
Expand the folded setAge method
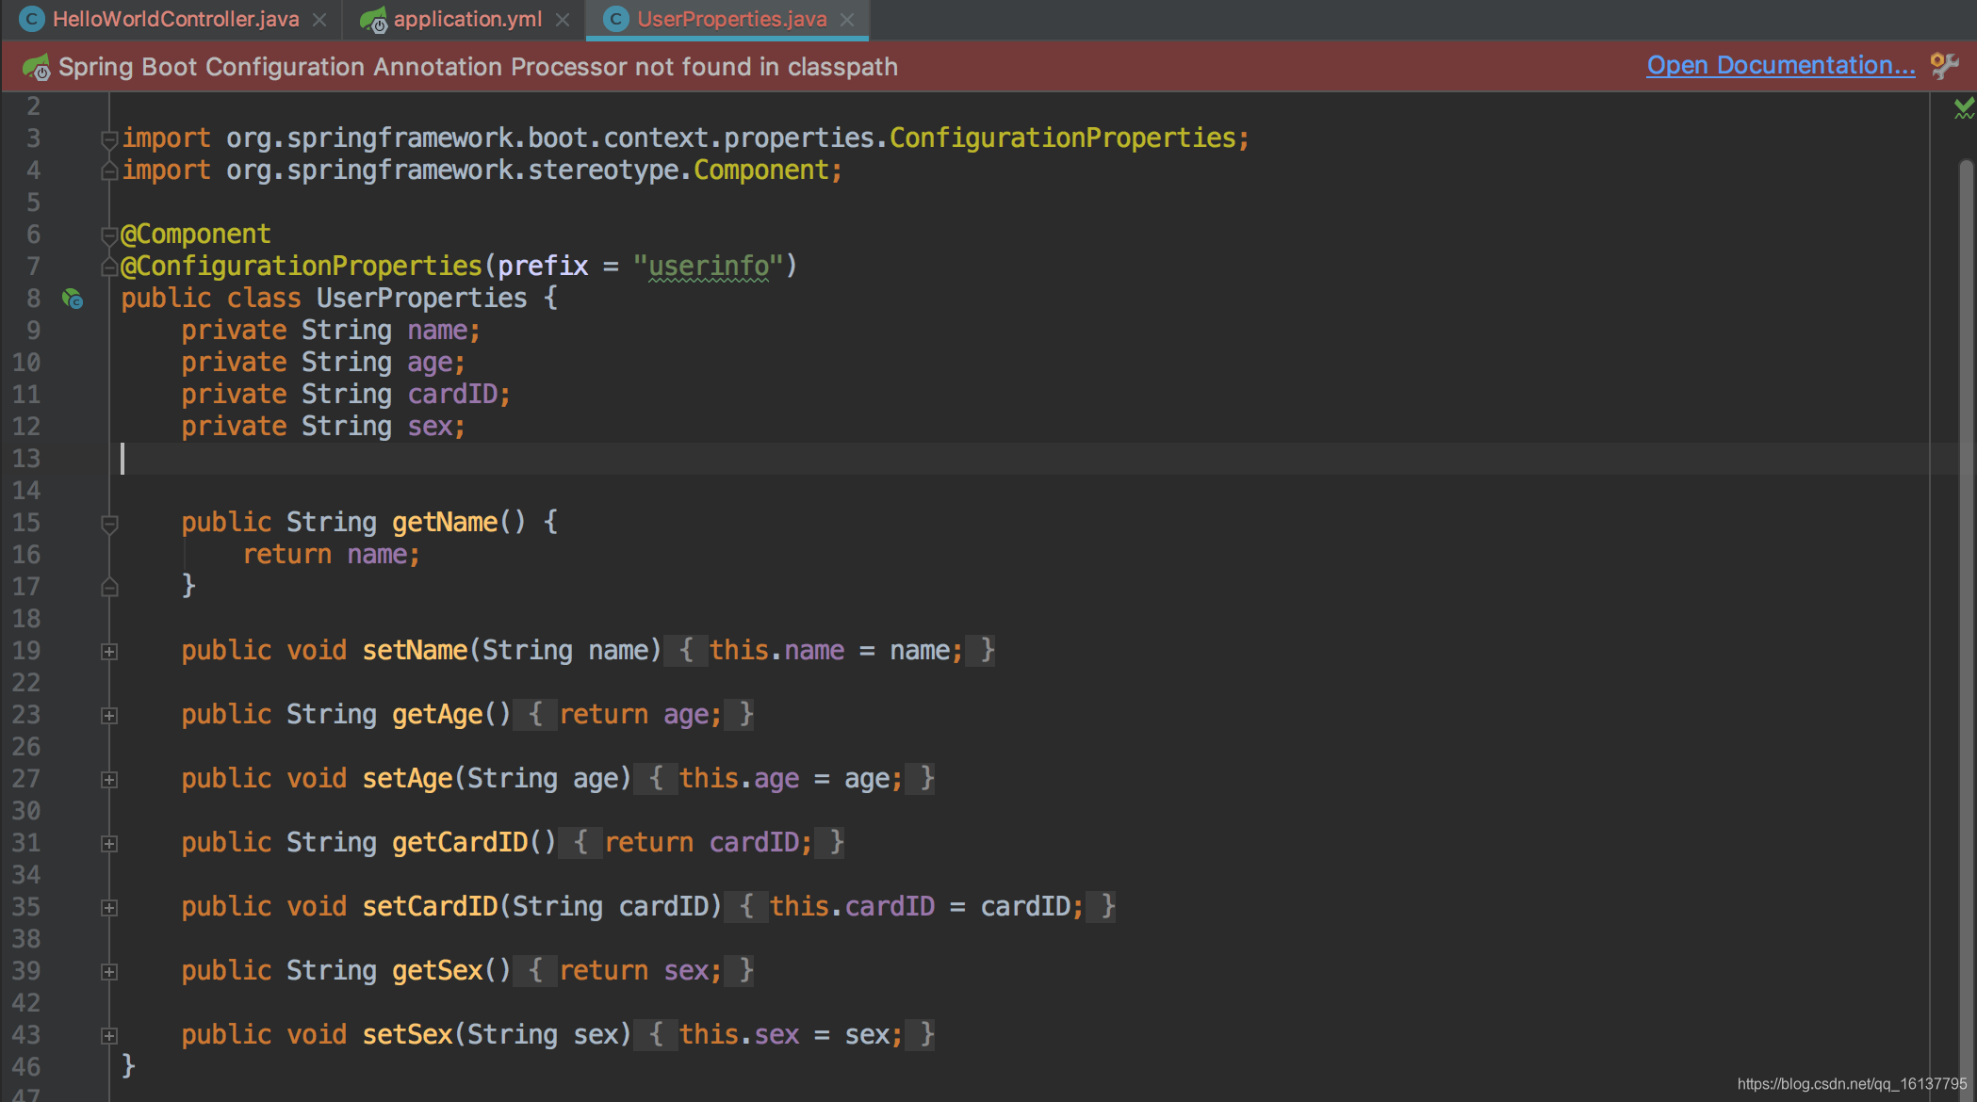click(109, 780)
